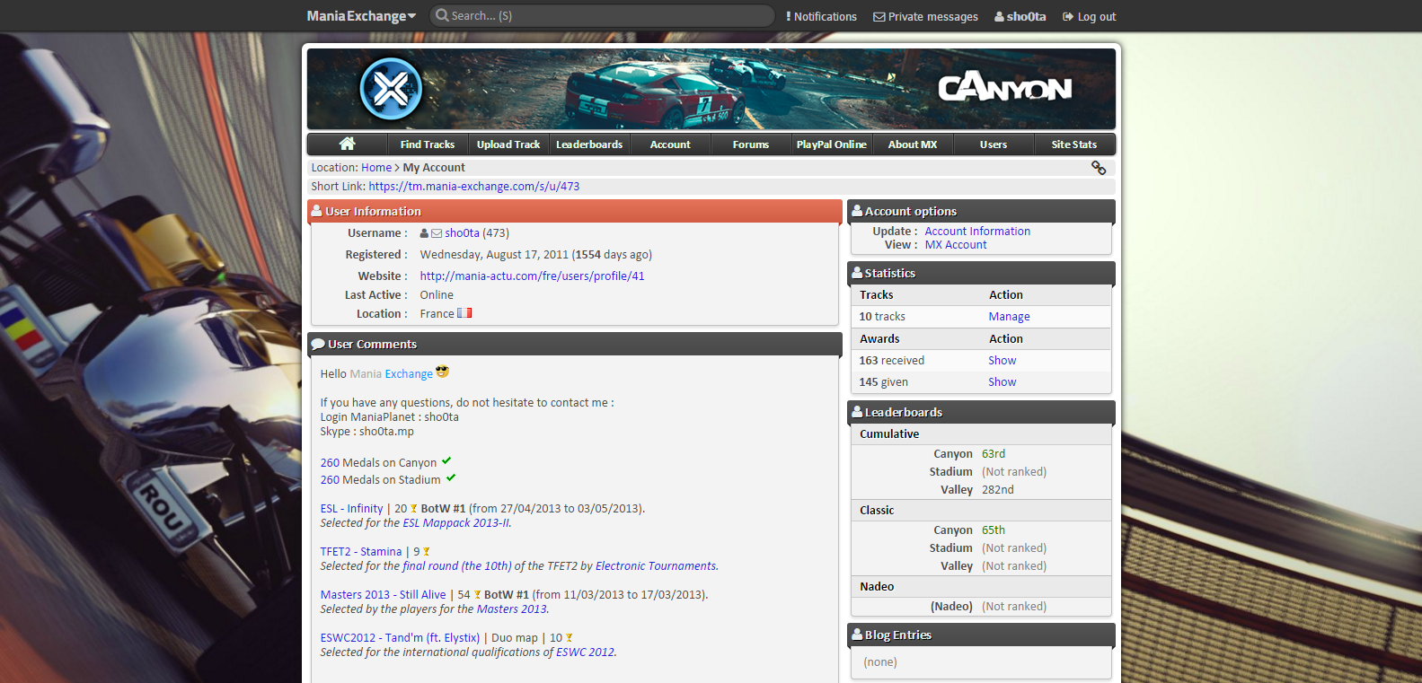The image size is (1422, 683).
Task: Click the green checkmark after Medals on Canyon
Action: pos(446,460)
